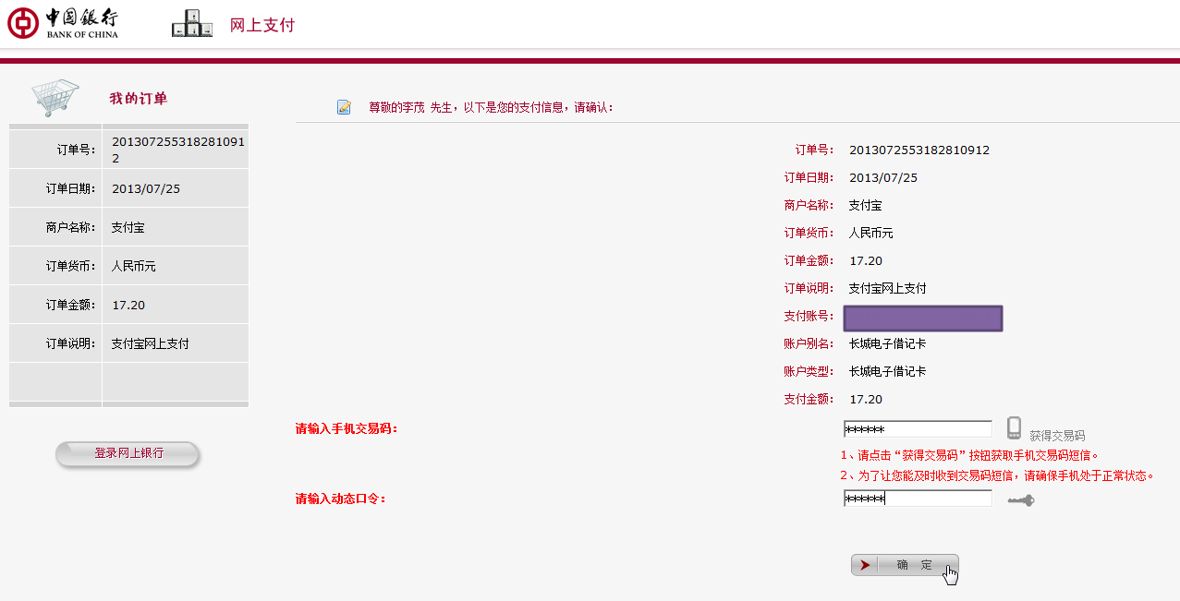The image size is (1180, 601).
Task: Click the keyboard icon beside 网上支付
Action: click(x=192, y=24)
